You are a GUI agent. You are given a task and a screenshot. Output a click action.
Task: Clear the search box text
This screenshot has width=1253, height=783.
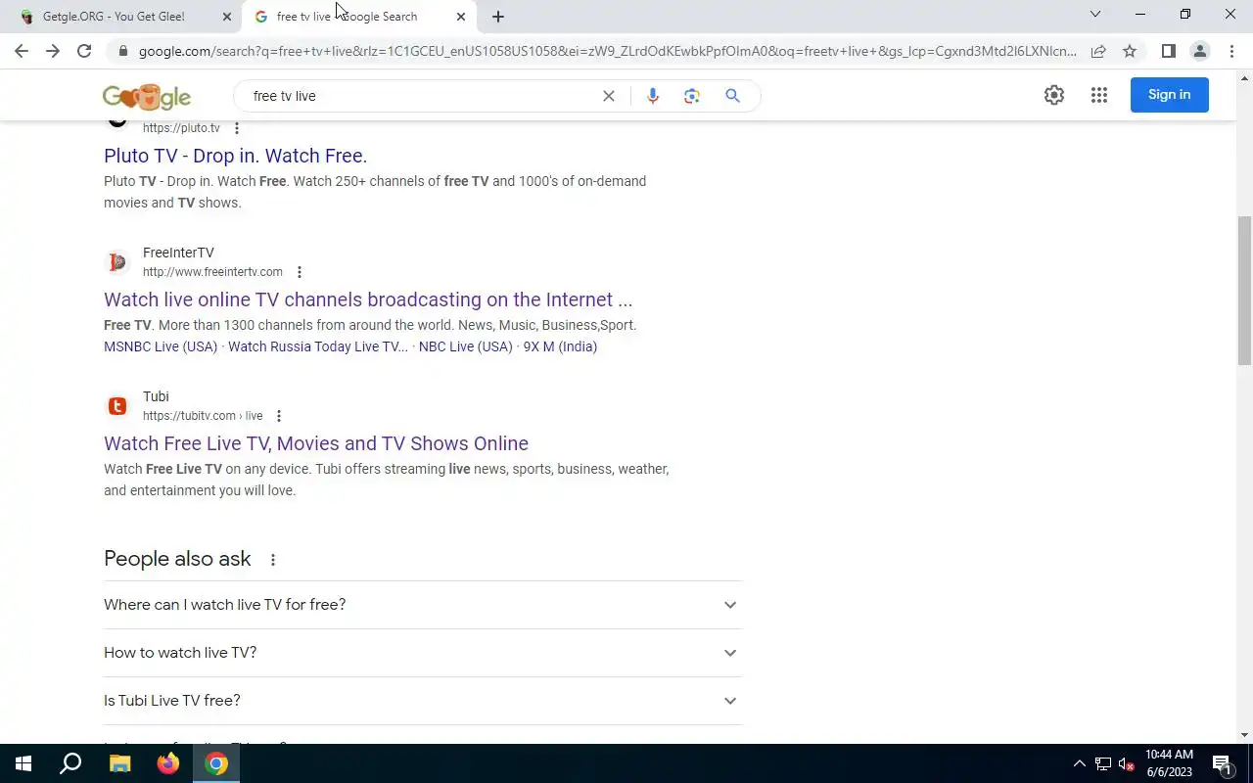click(609, 96)
